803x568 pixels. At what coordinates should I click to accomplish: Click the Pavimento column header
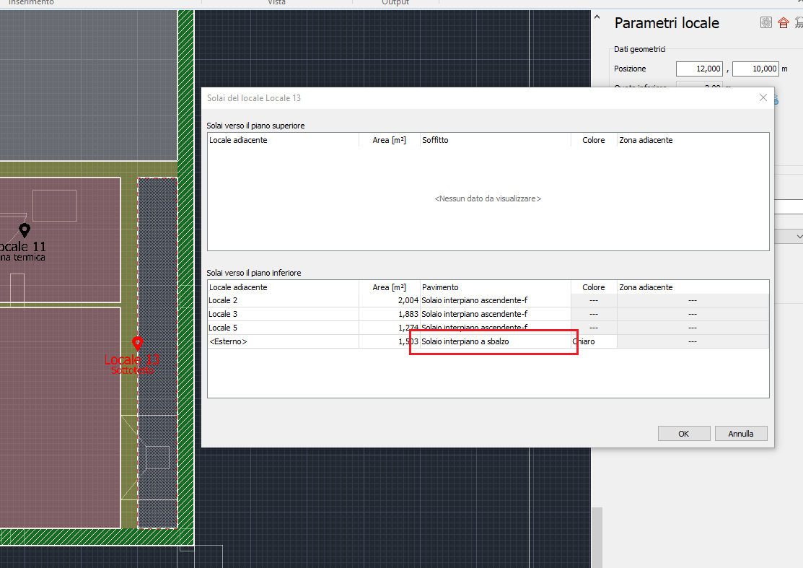coord(495,287)
